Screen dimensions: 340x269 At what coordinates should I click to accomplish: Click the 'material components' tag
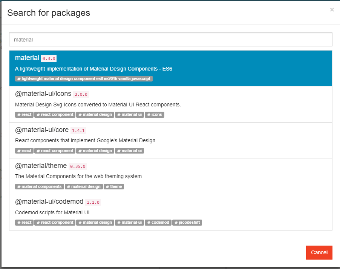click(40, 186)
